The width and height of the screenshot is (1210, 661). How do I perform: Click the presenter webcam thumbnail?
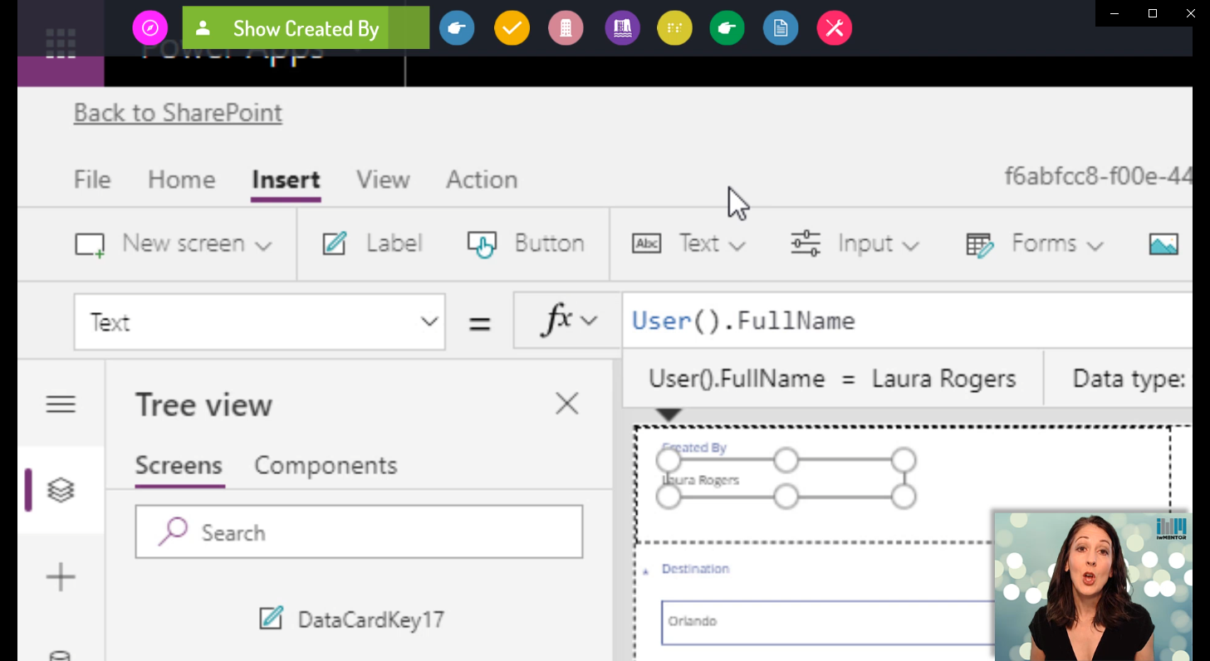coord(1093,586)
